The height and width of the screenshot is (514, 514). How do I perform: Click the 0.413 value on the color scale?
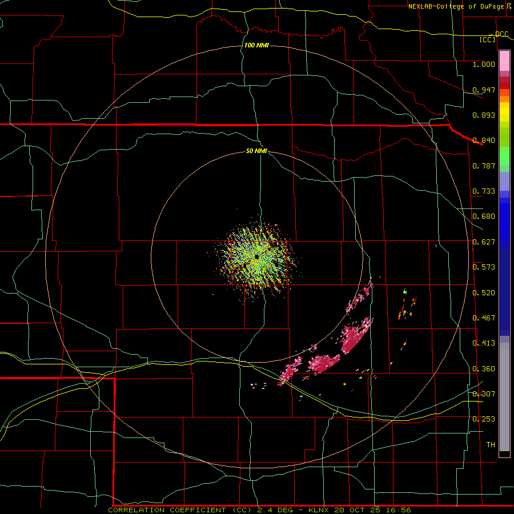484,343
